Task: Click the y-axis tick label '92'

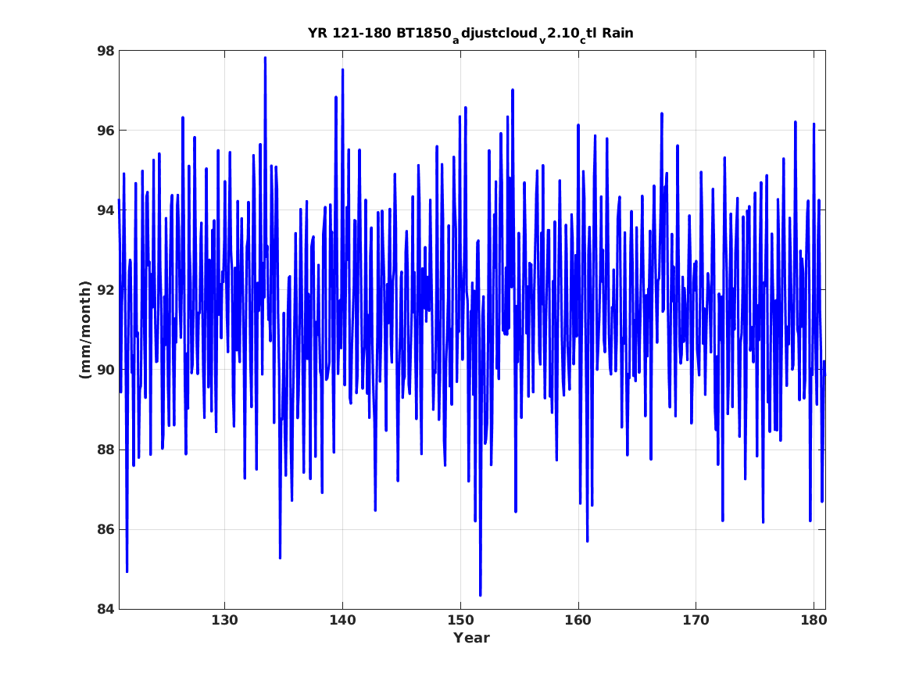Action: [x=106, y=290]
